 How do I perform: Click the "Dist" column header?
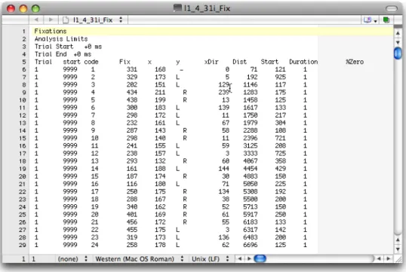point(240,62)
